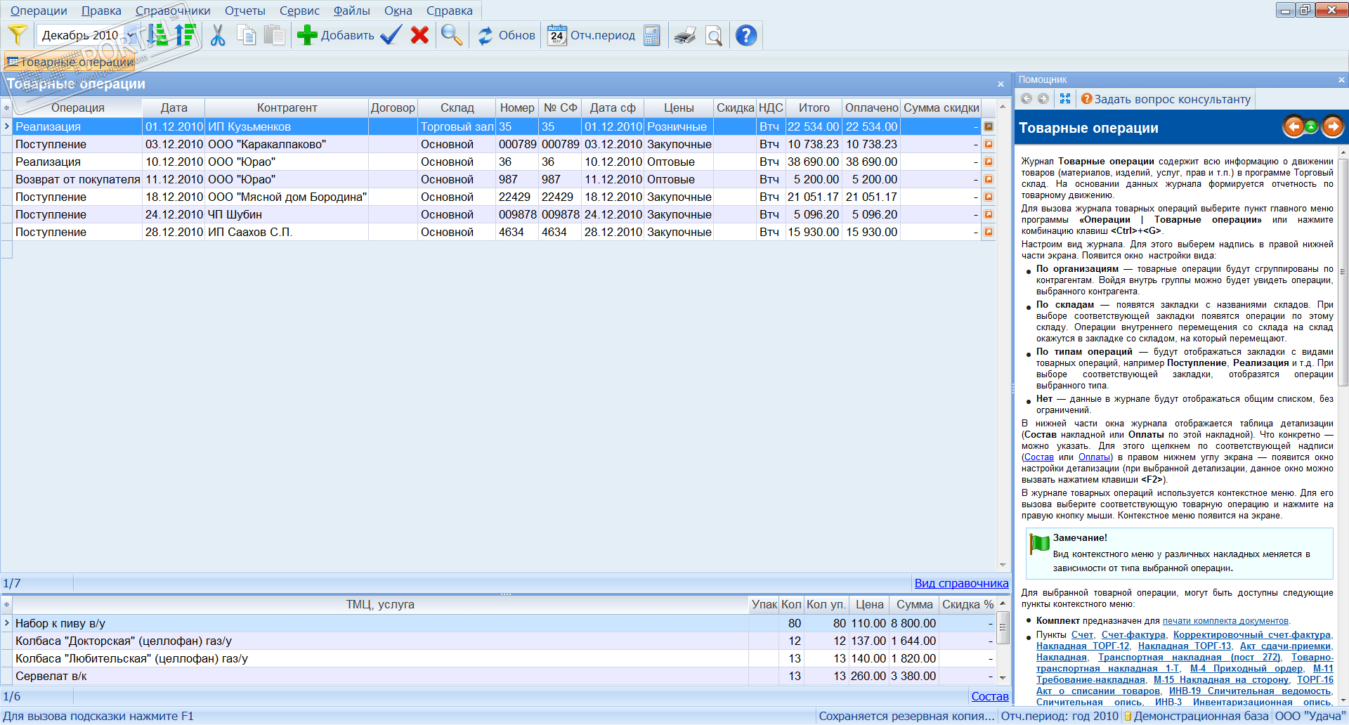1349x725 pixels.
Task: Click the blue question mark help icon
Action: 746,35
